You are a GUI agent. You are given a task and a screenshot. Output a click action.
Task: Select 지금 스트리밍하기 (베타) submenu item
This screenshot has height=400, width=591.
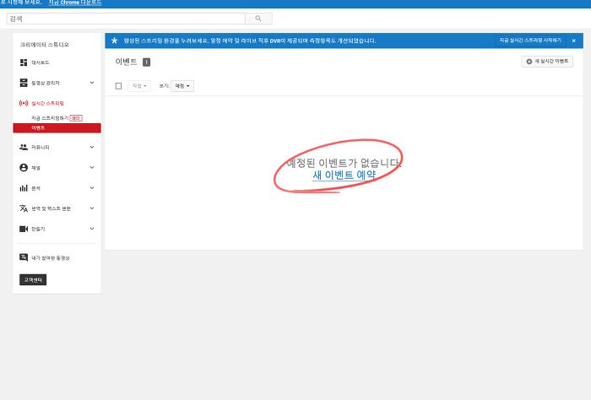point(57,118)
